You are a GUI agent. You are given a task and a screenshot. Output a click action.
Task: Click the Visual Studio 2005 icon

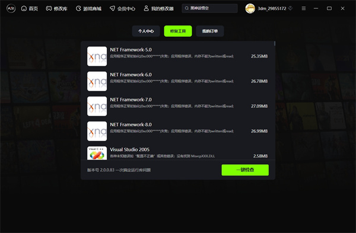[97, 153]
